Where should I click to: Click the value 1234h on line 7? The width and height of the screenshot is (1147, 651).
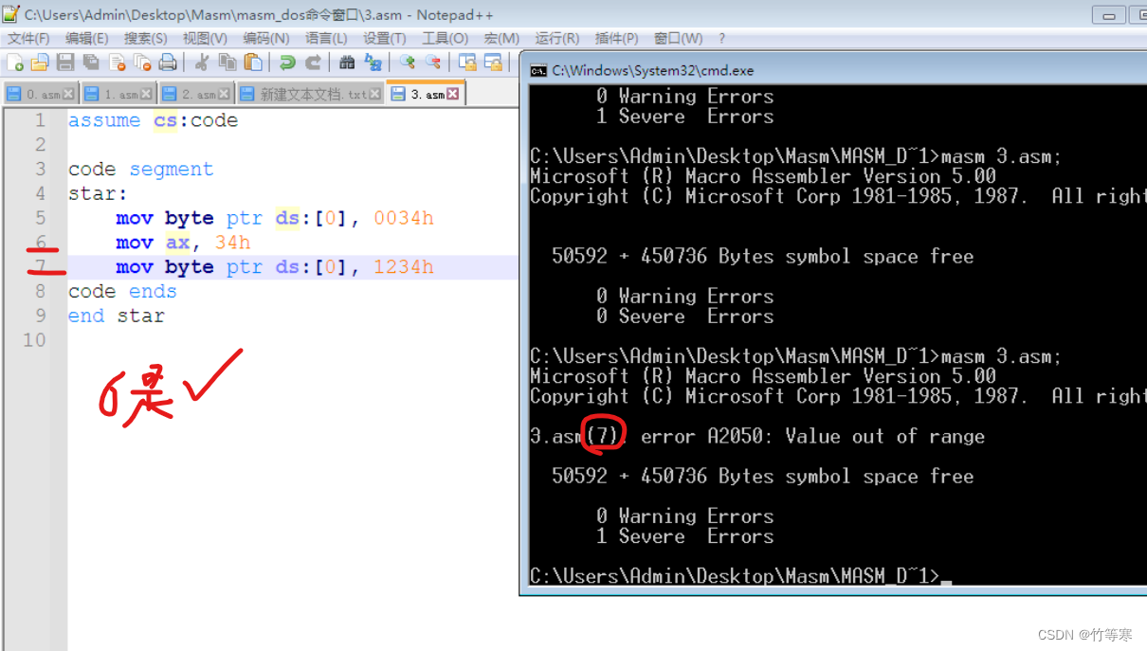coord(403,267)
